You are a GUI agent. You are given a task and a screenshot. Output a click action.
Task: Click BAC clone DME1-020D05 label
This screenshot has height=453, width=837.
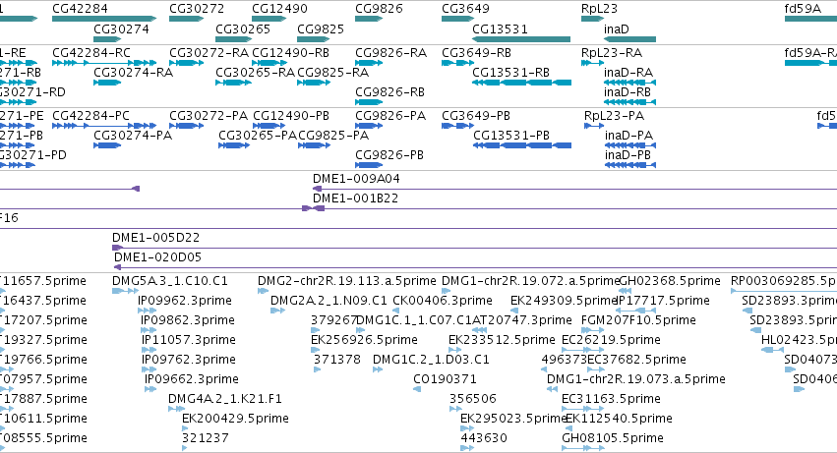157,257
